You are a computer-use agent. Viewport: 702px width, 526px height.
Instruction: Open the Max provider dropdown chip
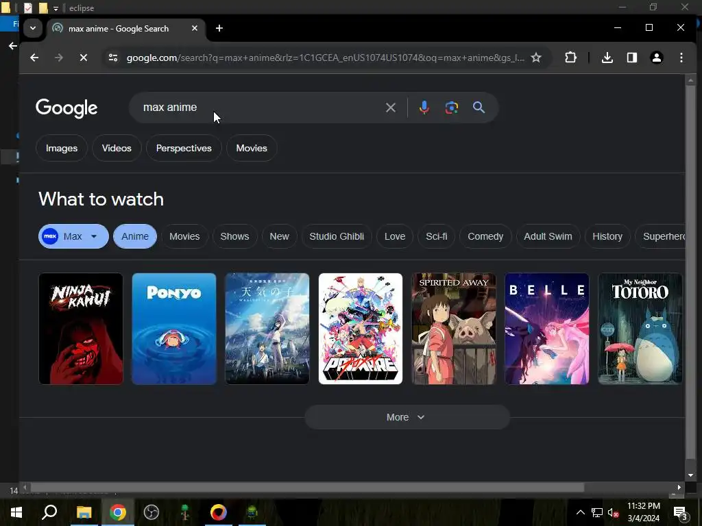(x=73, y=236)
